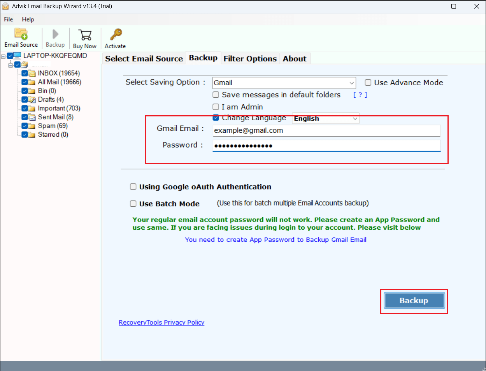Open Buy Now shopping cart icon
486x371 pixels.
pyautogui.click(x=85, y=35)
